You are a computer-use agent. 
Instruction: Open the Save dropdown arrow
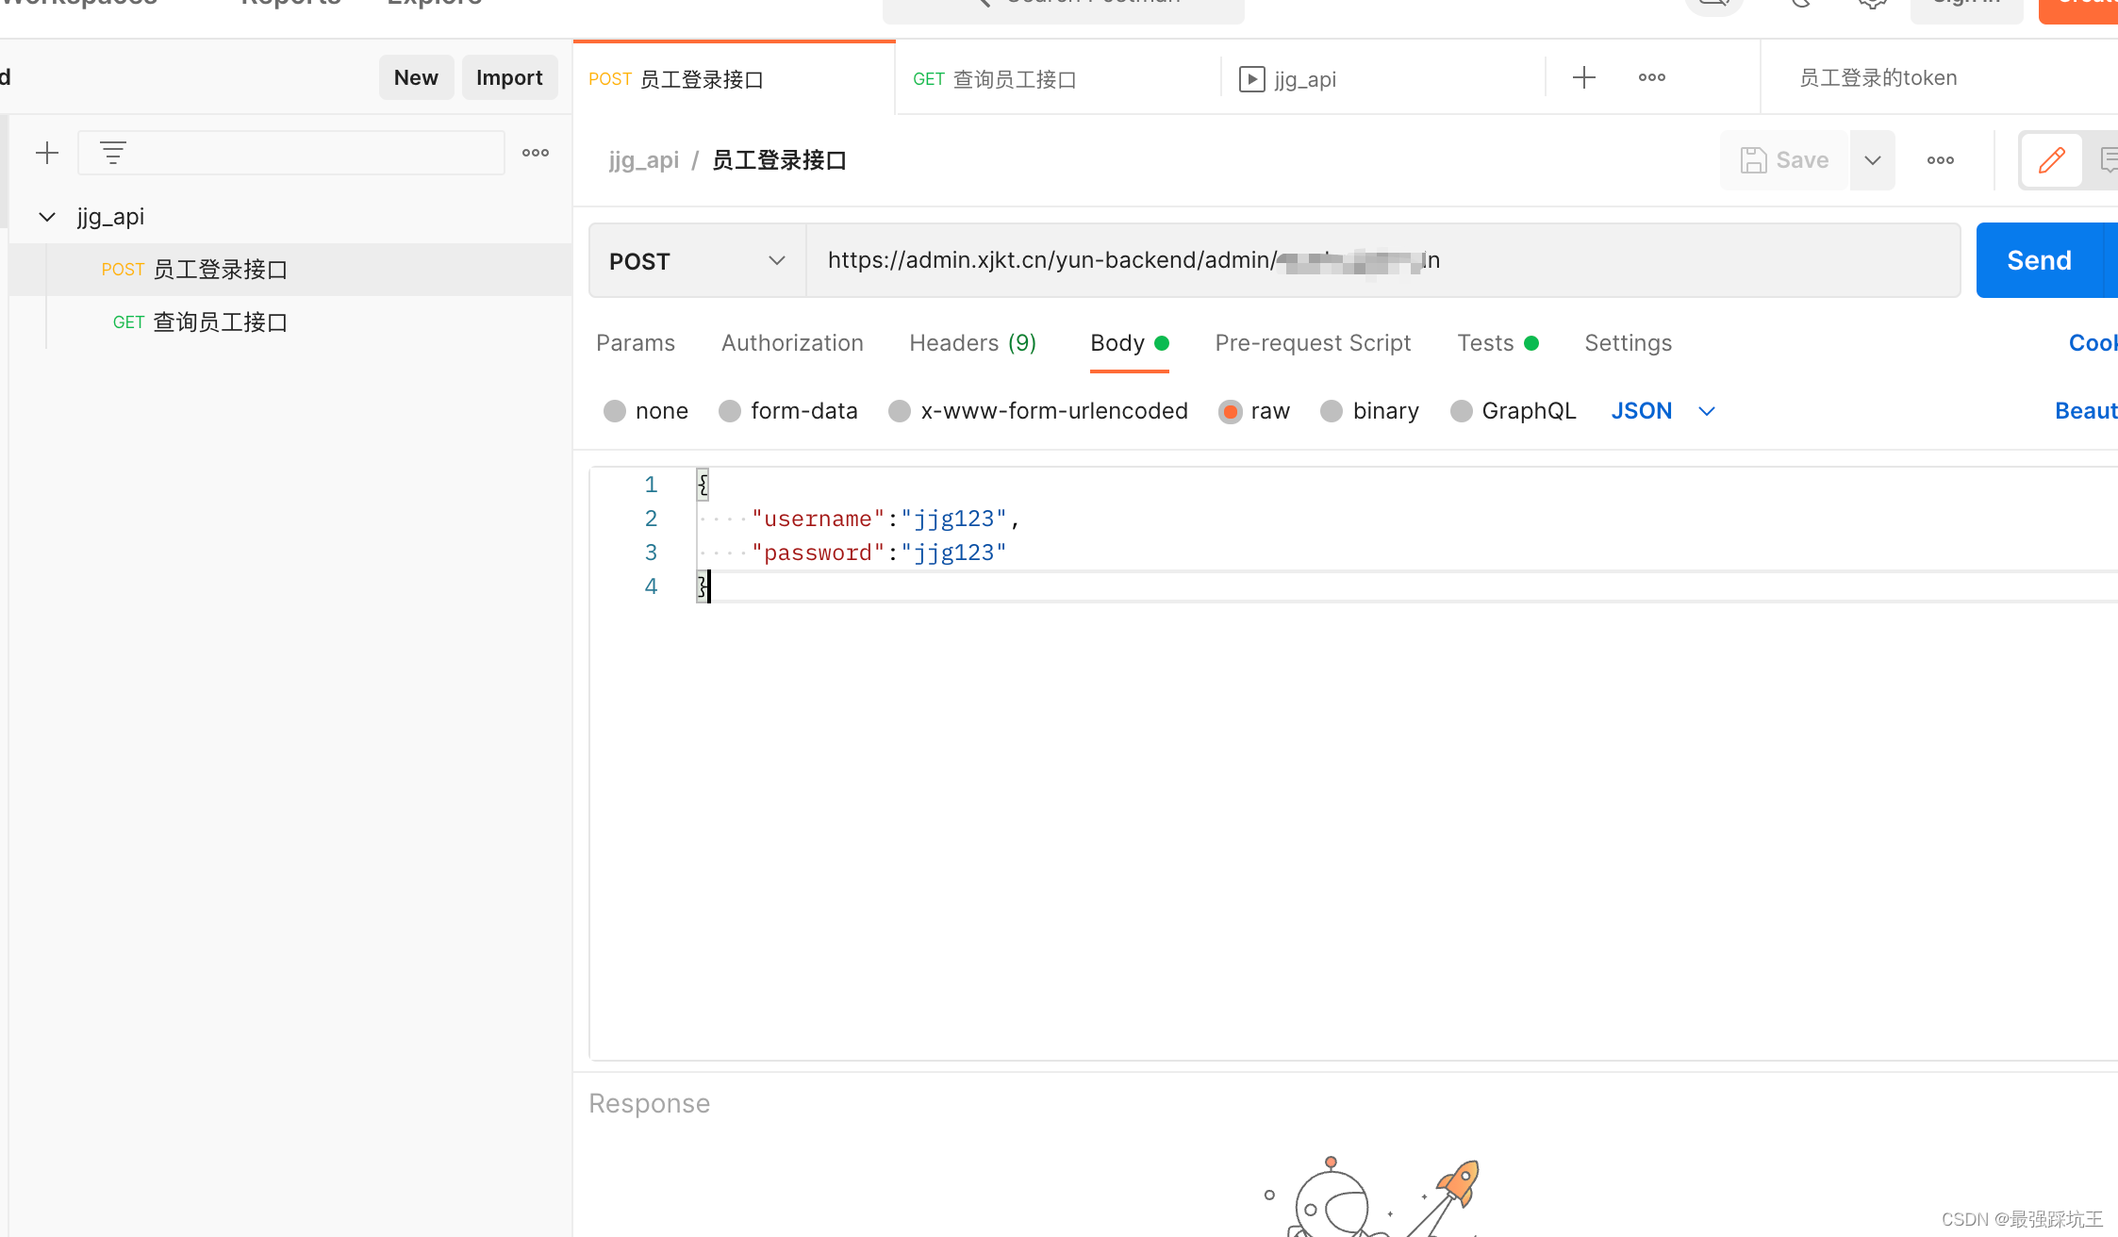(1873, 160)
